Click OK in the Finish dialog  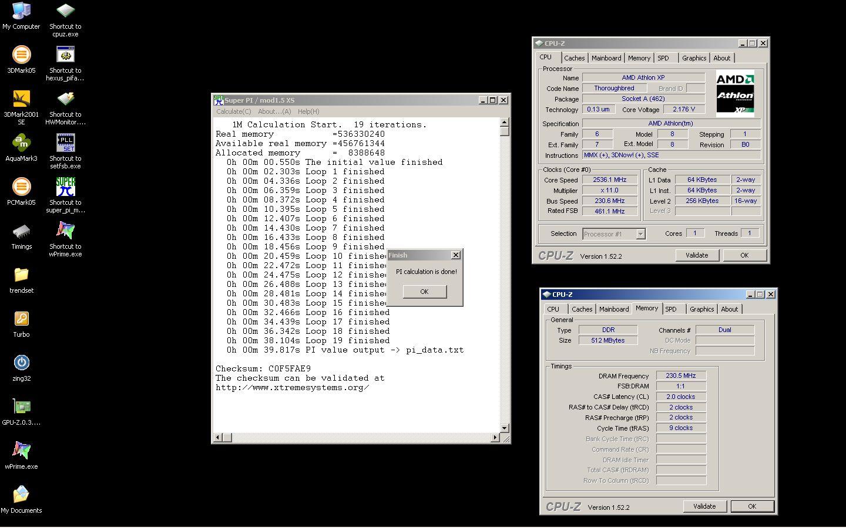425,292
